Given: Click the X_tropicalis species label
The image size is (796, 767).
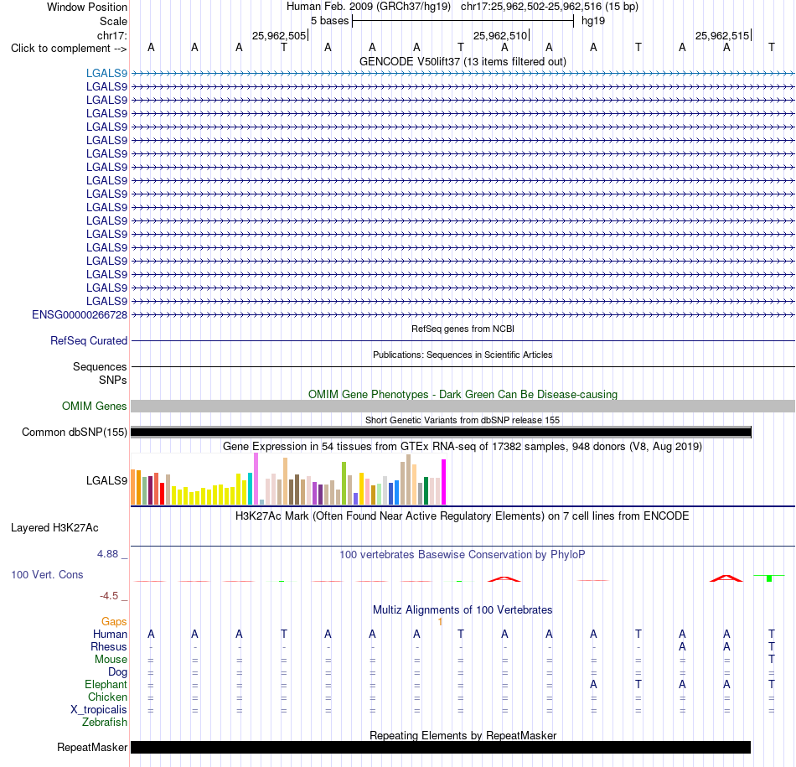Looking at the screenshot, I should coord(99,710).
